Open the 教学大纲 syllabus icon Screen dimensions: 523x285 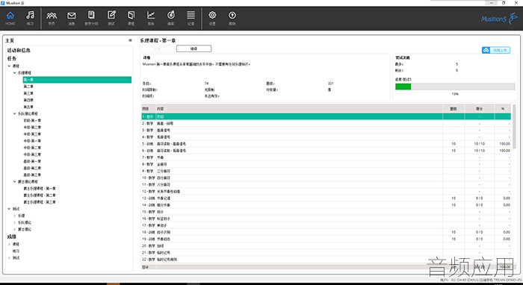pos(91,19)
